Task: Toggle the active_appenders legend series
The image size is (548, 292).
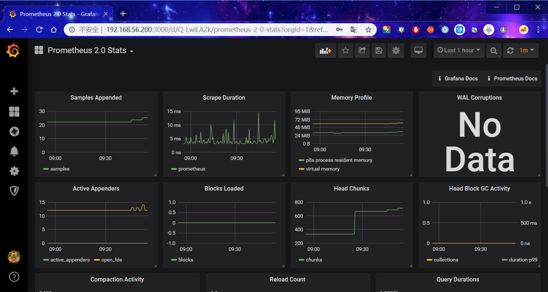Action: tap(70, 260)
